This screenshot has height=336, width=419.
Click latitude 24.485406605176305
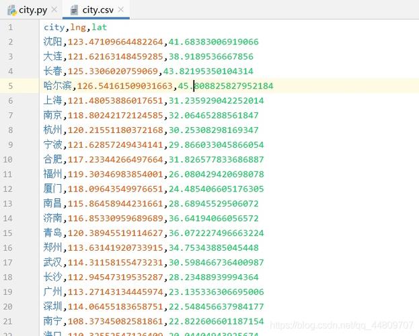(x=216, y=189)
